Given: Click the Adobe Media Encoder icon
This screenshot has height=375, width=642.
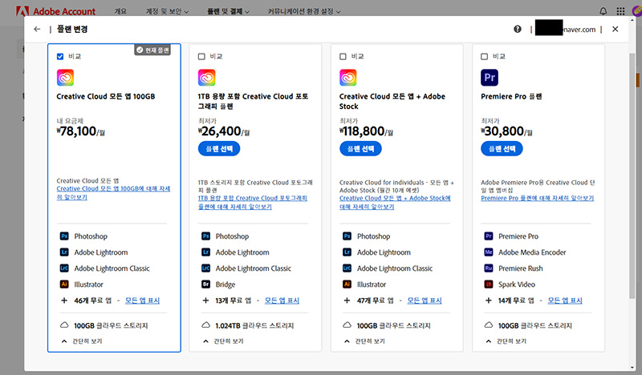Looking at the screenshot, I should [489, 252].
